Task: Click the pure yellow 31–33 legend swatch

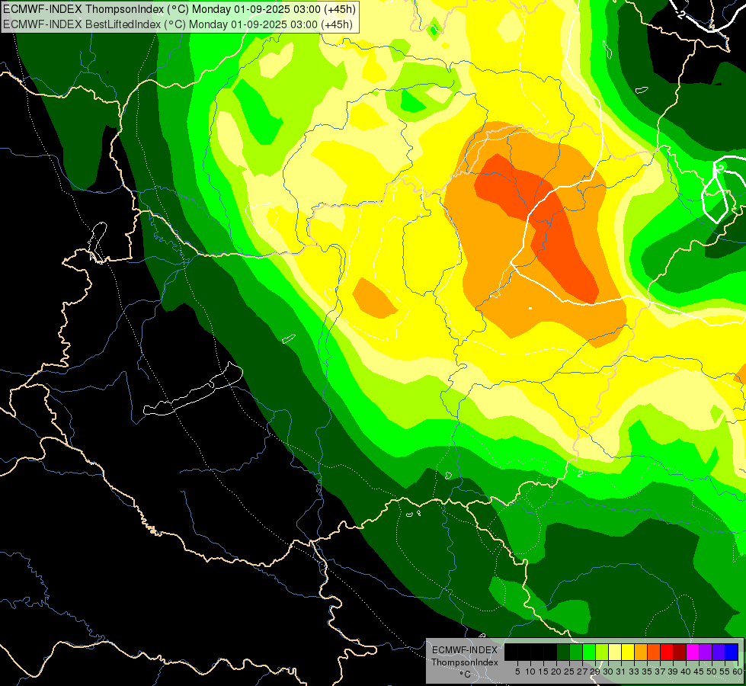Action: pyautogui.click(x=628, y=652)
